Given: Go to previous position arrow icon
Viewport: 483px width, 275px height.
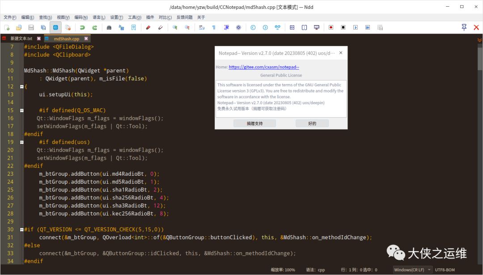Looking at the screenshot, I should pyautogui.click(x=253, y=27).
